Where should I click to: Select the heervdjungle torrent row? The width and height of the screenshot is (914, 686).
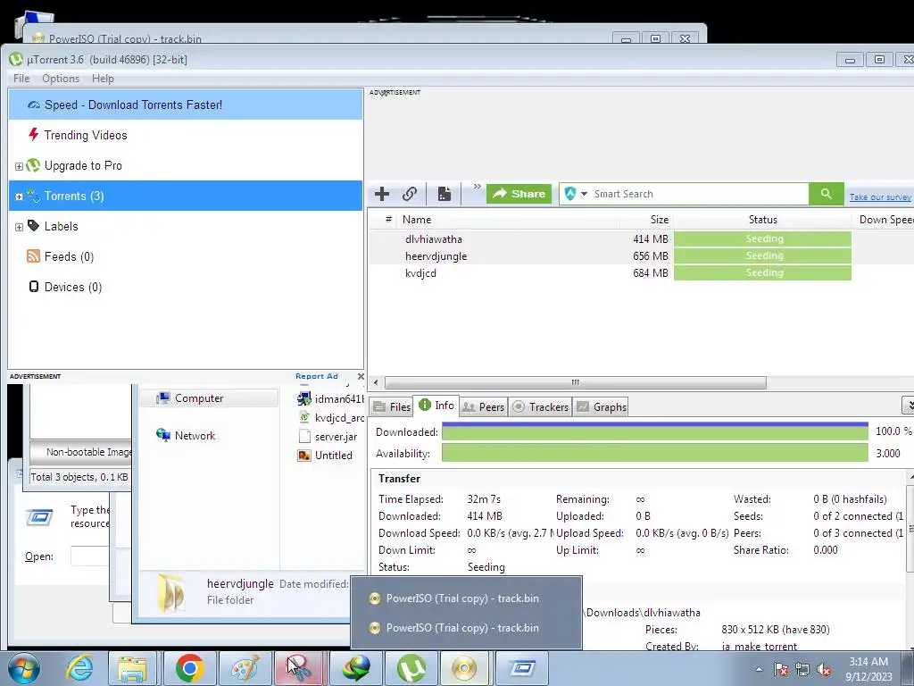pos(609,256)
